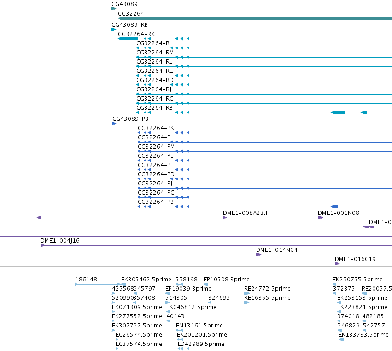Select transcript label CG32264-RK
This screenshot has height=351, width=392.
click(x=136, y=34)
